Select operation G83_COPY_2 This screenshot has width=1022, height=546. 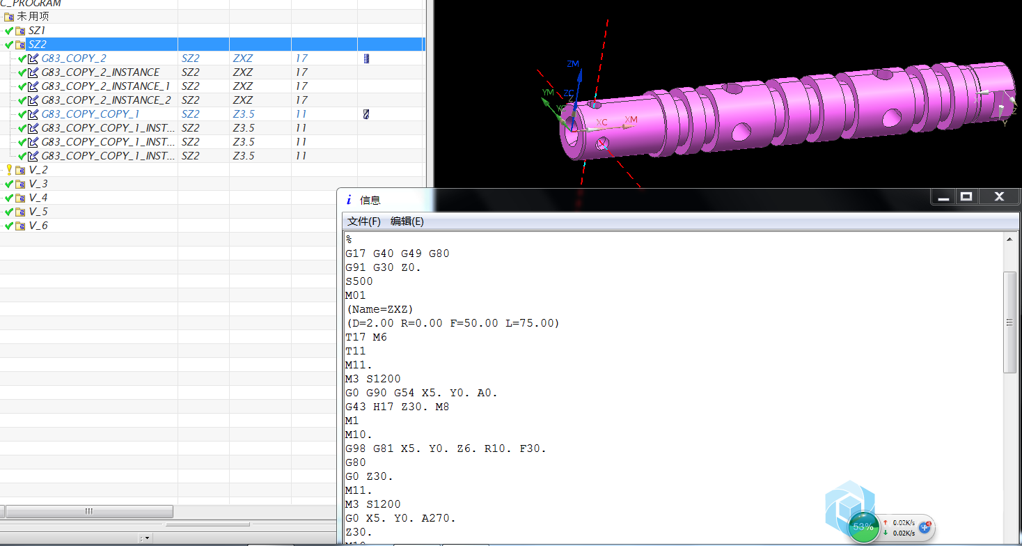[x=74, y=58]
